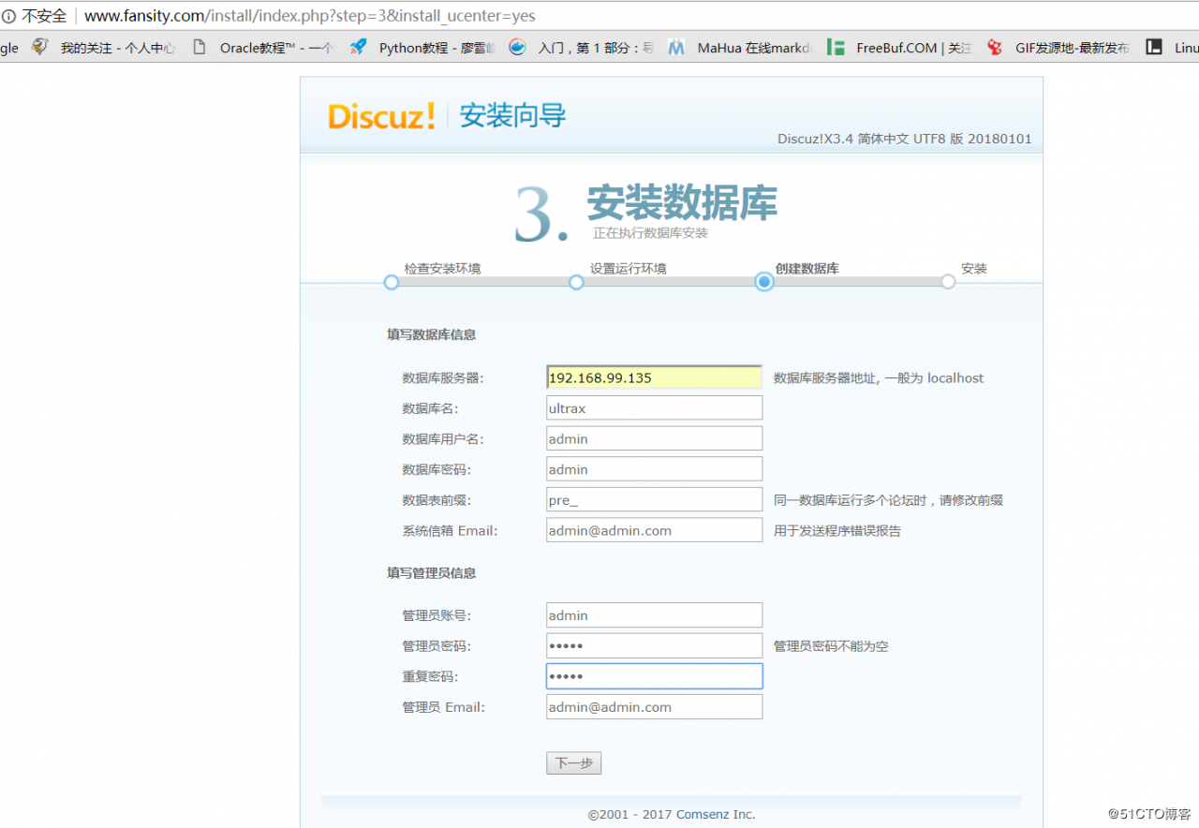Click the 入门, 第1部分 bookmark icon

pyautogui.click(x=517, y=47)
